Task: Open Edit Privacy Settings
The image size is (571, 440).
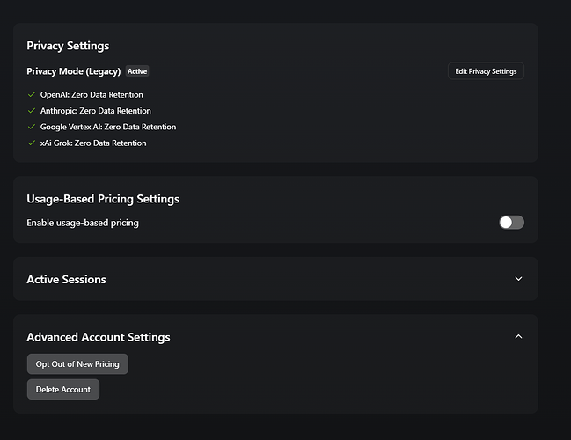Action: point(486,70)
